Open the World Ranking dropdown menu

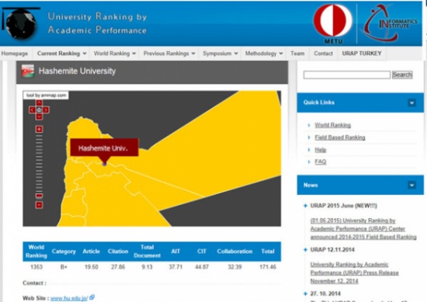114,54
